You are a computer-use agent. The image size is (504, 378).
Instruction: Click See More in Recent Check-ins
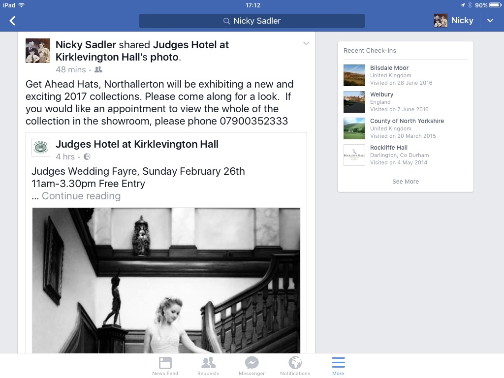point(406,181)
